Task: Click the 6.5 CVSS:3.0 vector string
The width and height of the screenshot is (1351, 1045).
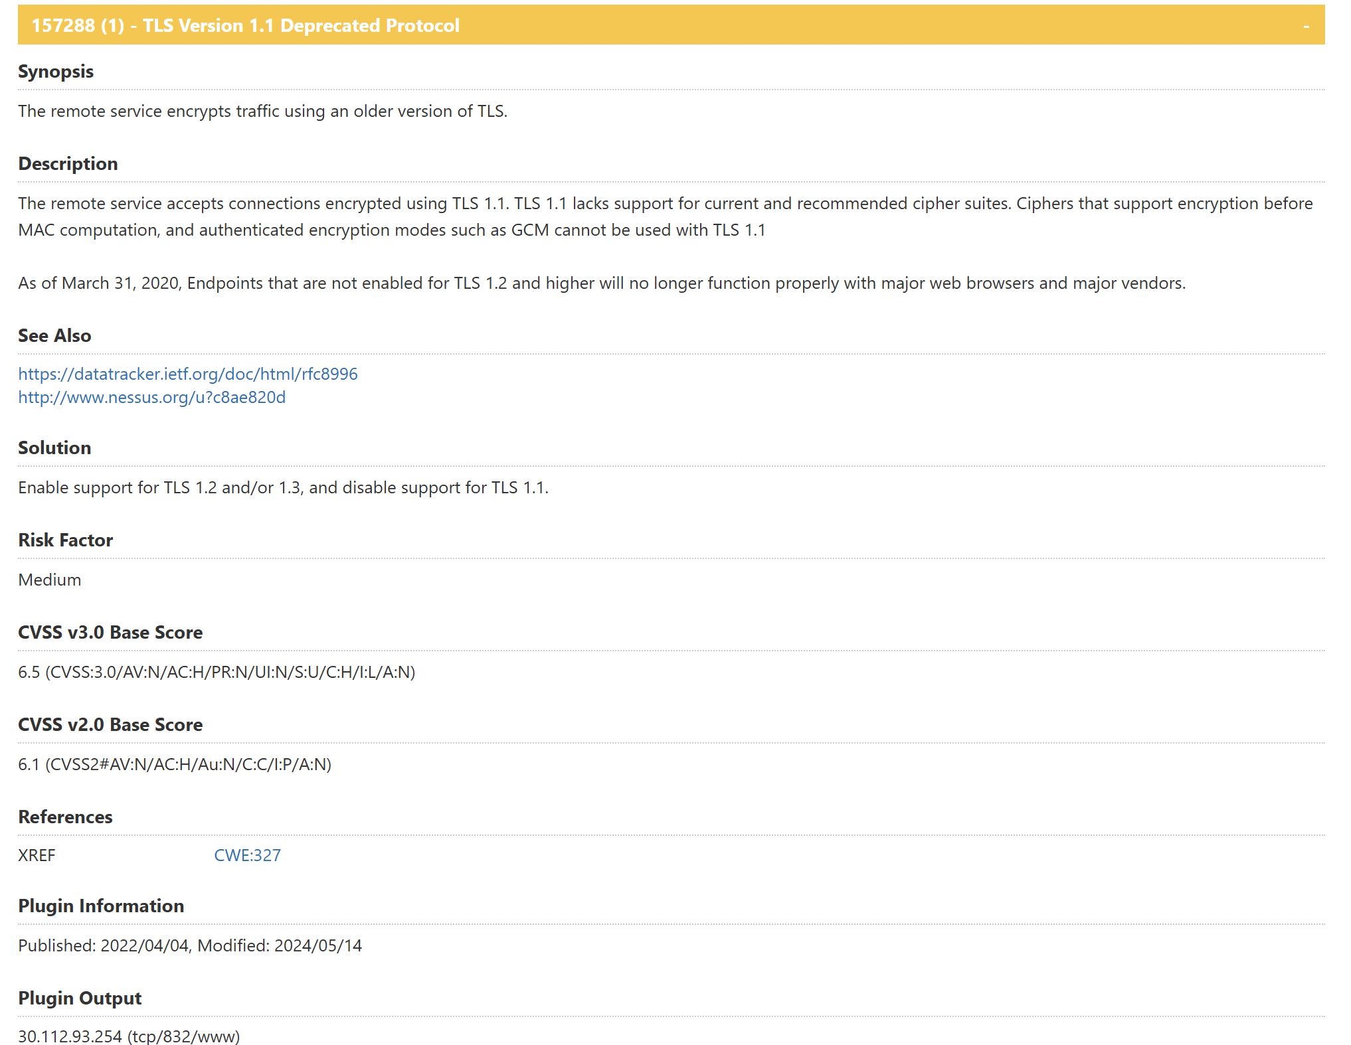Action: point(217,672)
